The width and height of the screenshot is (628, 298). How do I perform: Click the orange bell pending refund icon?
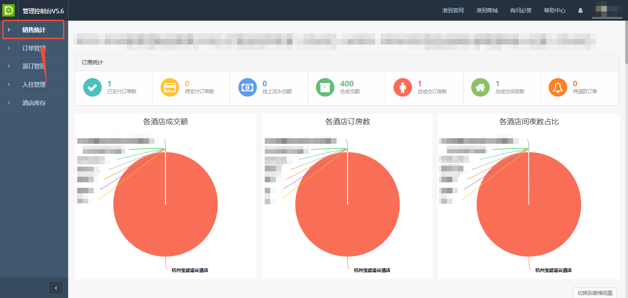(558, 87)
